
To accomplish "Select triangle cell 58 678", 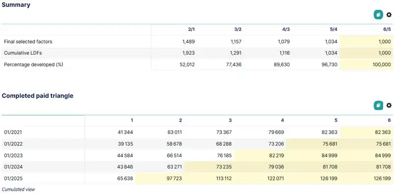I will [x=174, y=143].
